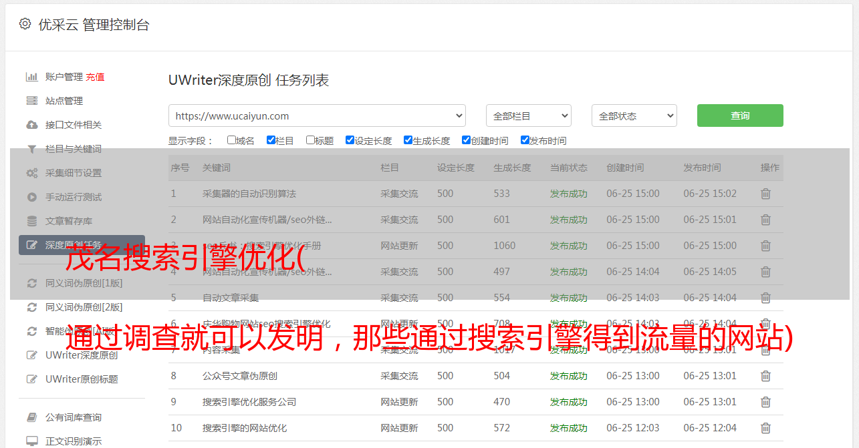This screenshot has width=859, height=448.
Task: Delete row 1 采集器的自动识别算法 via trash icon
Action: [765, 194]
